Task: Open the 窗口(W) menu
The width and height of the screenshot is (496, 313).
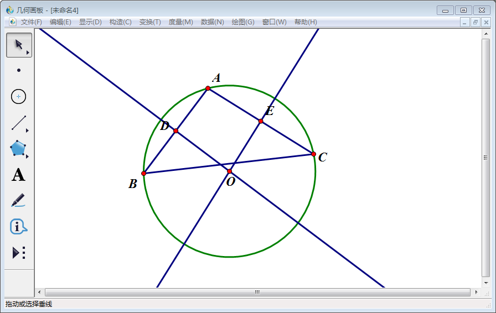Action: click(x=274, y=22)
